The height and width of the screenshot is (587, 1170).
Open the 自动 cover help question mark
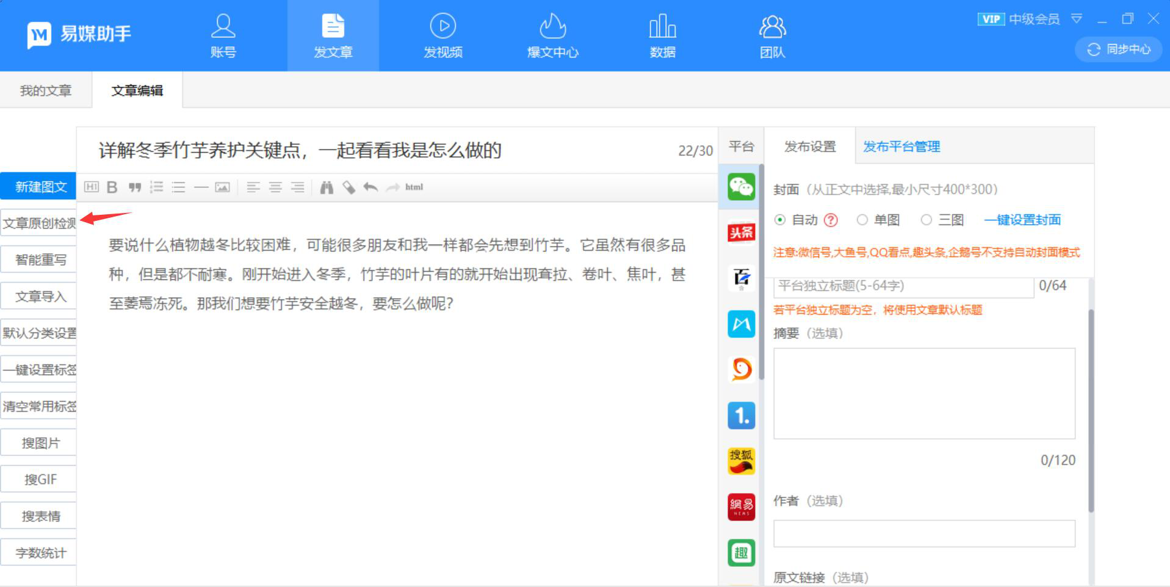pyautogui.click(x=831, y=220)
